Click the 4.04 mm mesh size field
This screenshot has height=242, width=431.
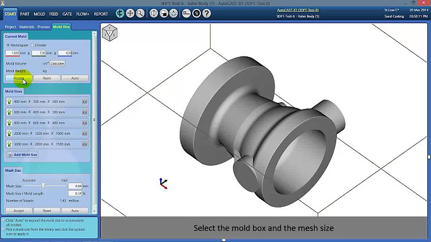(75, 186)
